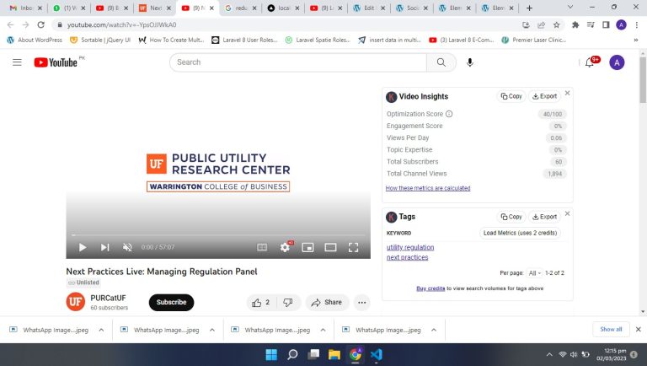Open the account avatar menu on YouTube
The image size is (647, 366).
[x=617, y=62]
